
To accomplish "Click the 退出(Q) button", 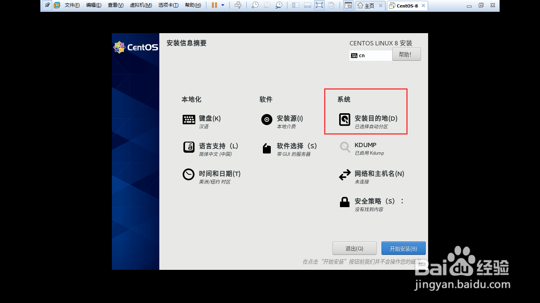I will tap(355, 248).
